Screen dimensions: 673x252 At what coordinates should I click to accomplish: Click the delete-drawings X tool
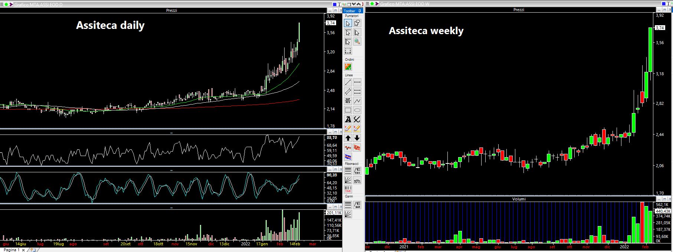(x=357, y=119)
